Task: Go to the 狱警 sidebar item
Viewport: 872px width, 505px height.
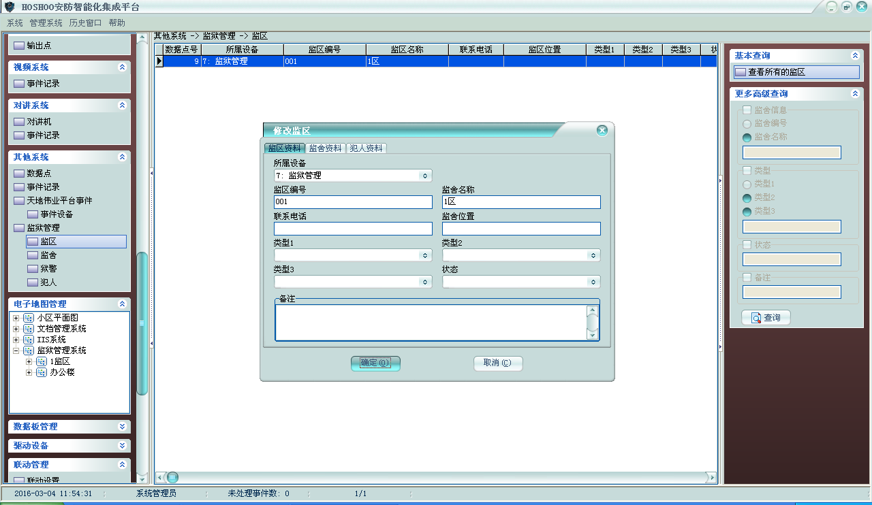Action: click(x=48, y=269)
